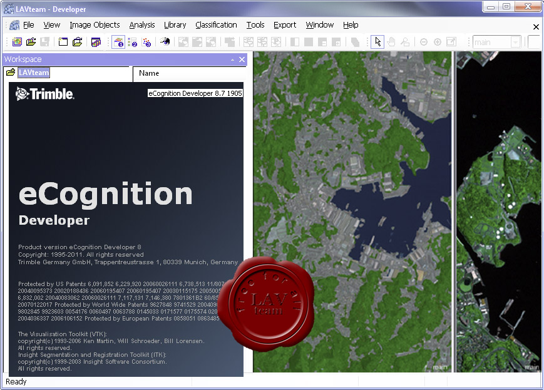This screenshot has width=544, height=390.
Task: Click the Create New Workspace icon
Action: coord(63,43)
